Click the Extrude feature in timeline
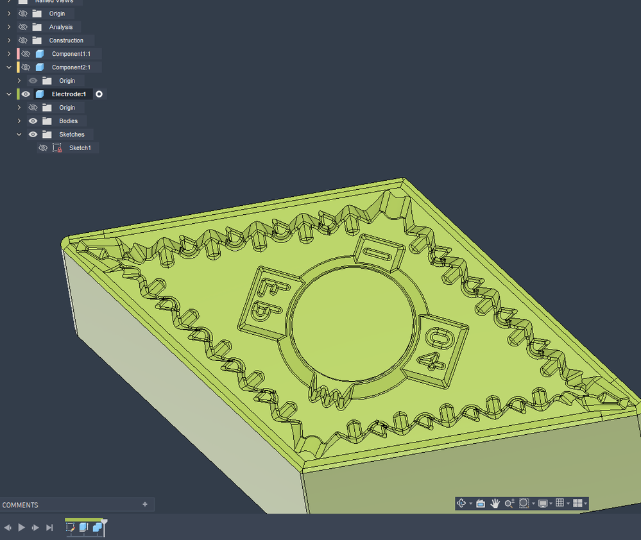This screenshot has height=540, width=641. 83,527
